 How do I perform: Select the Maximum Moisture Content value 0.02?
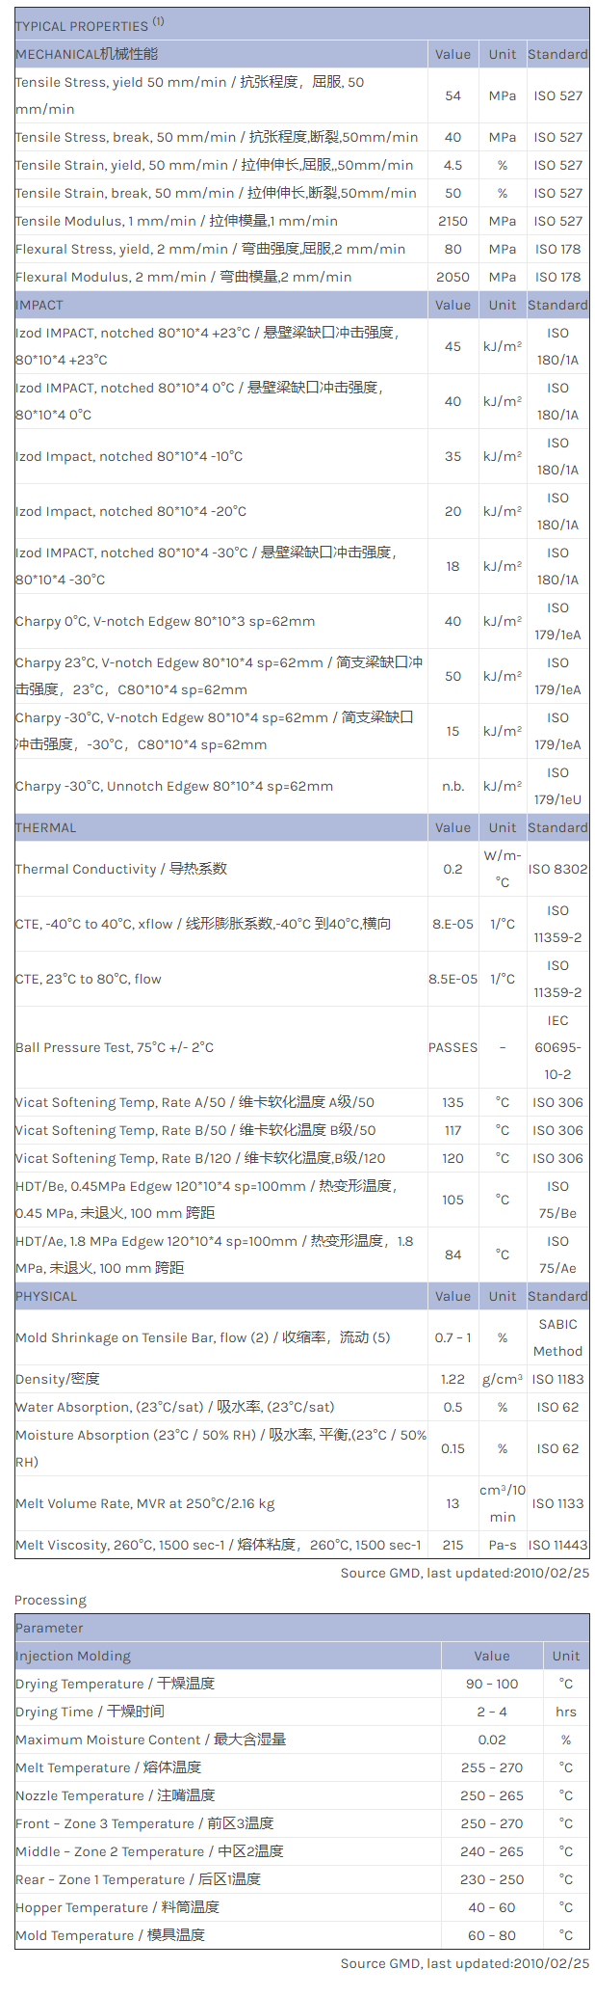(491, 1740)
